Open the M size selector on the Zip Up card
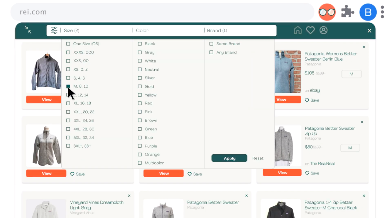392x218 pixels. pos(350,148)
